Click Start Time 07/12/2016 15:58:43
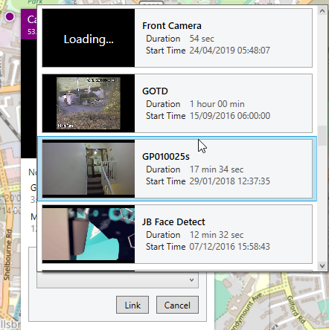This screenshot has height=330, width=329. (x=208, y=247)
